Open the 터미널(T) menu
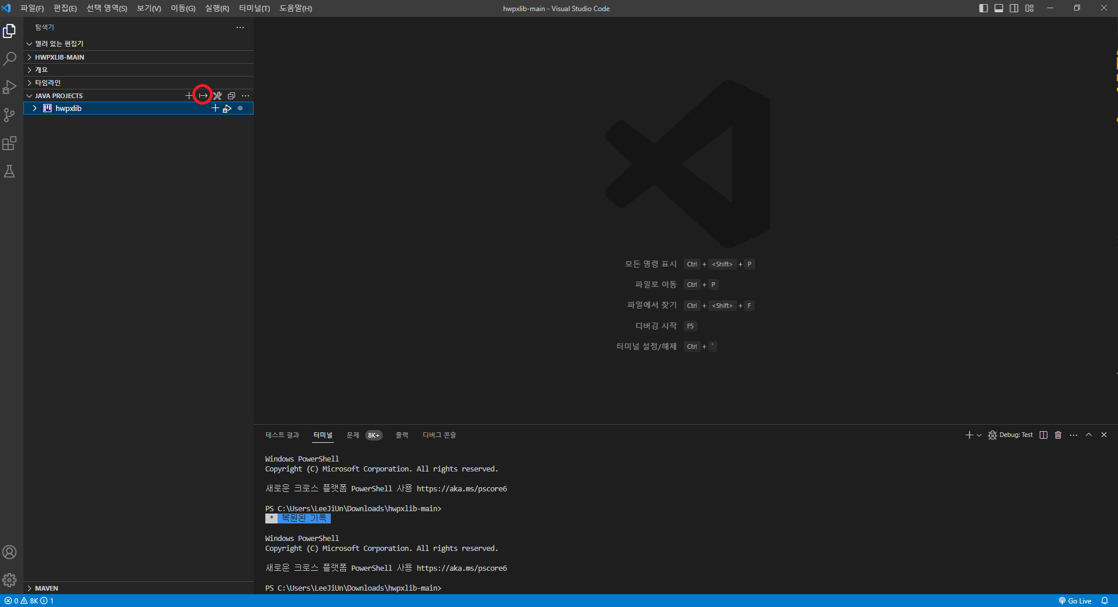1118x607 pixels. point(254,8)
